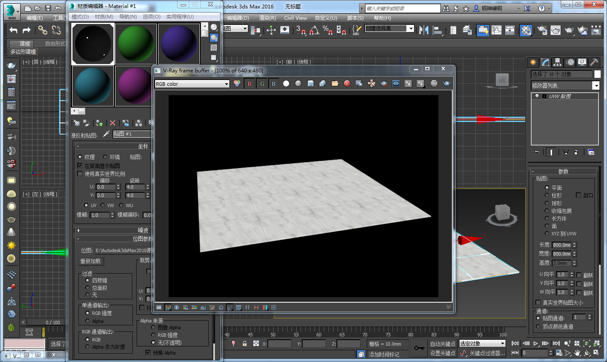This screenshot has height=362, width=607.
Task: Open 修改器列表 dropdown
Action: coord(565,85)
